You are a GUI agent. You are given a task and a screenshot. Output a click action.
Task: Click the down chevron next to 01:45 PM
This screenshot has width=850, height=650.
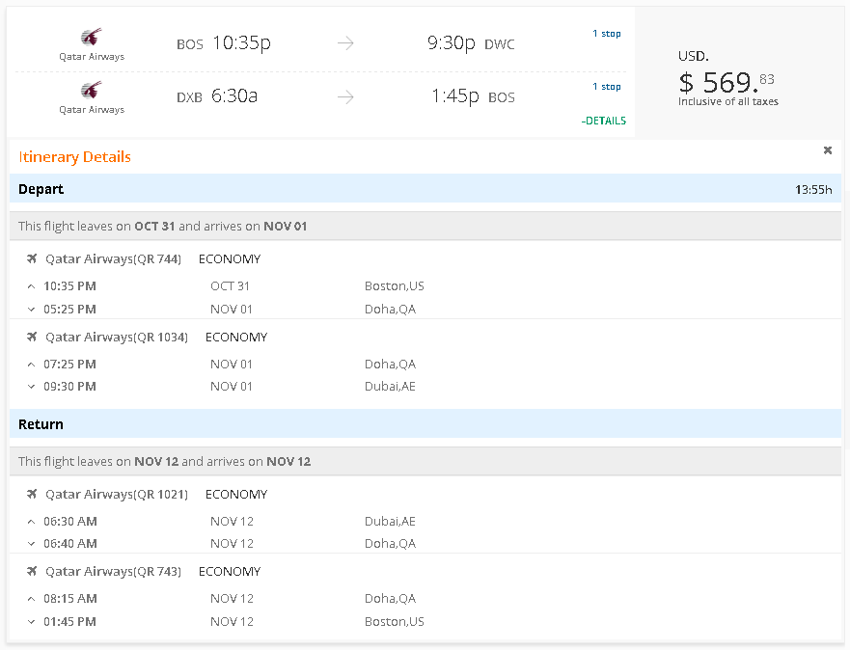click(x=31, y=622)
